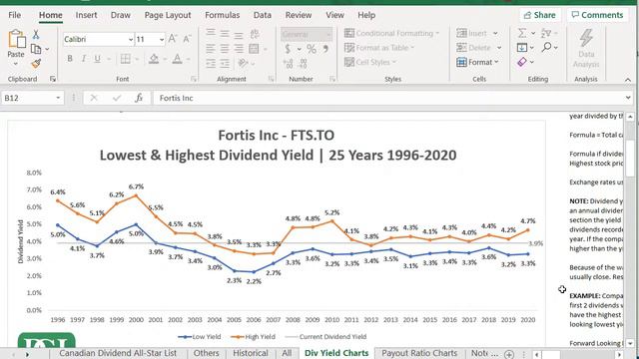Open the File menu
This screenshot has height=359, width=639.
(x=14, y=15)
